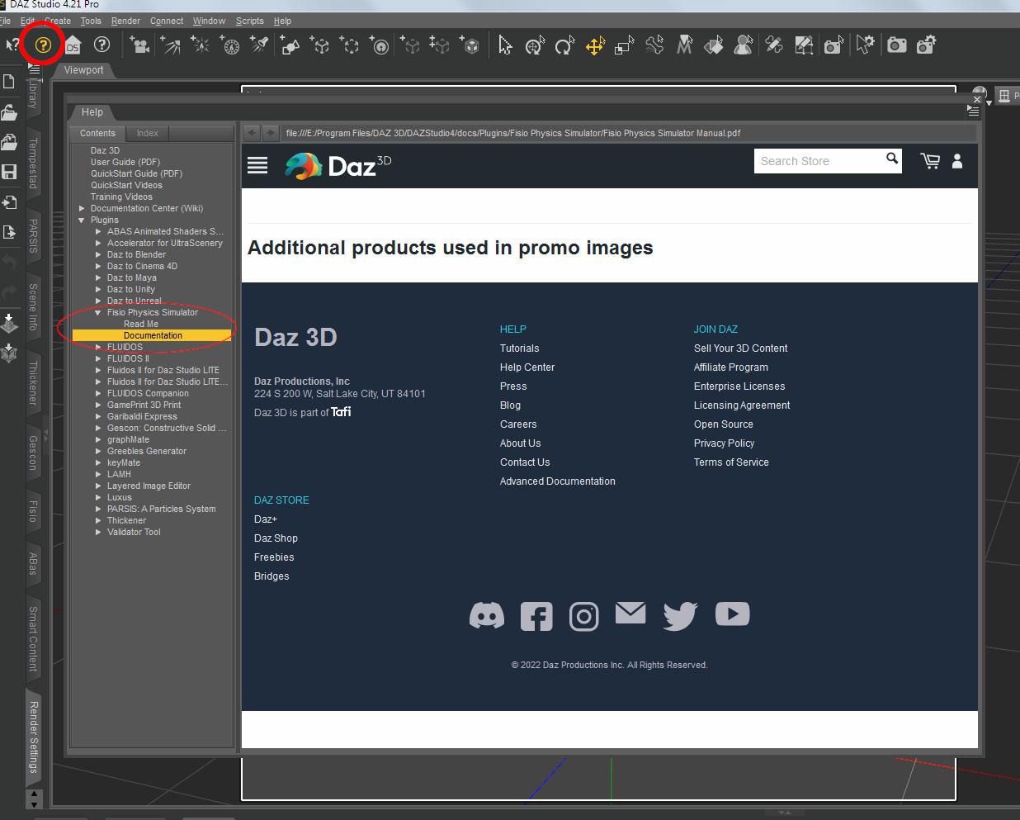
Task: Switch to the Index tab
Action: pyautogui.click(x=148, y=133)
